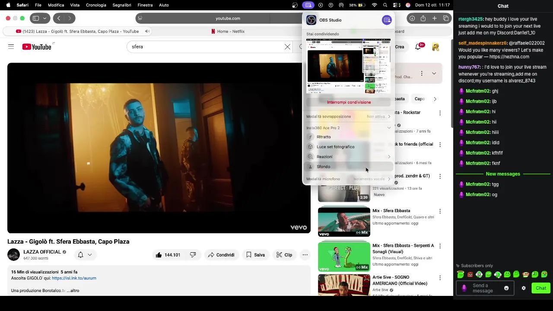Image resolution: width=553 pixels, height=311 pixels.
Task: Open the YouTube hamburger guide menu
Action: [x=11, y=47]
